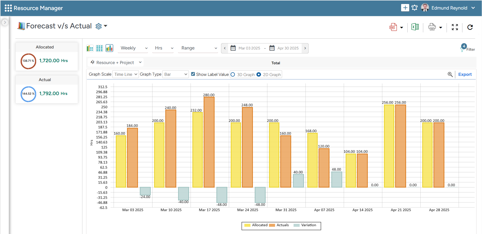
Task: Open the Graph Type Bar dropdown
Action: click(x=176, y=74)
